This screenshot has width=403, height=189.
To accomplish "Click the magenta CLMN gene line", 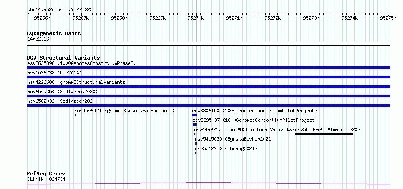I will click(x=208, y=183).
